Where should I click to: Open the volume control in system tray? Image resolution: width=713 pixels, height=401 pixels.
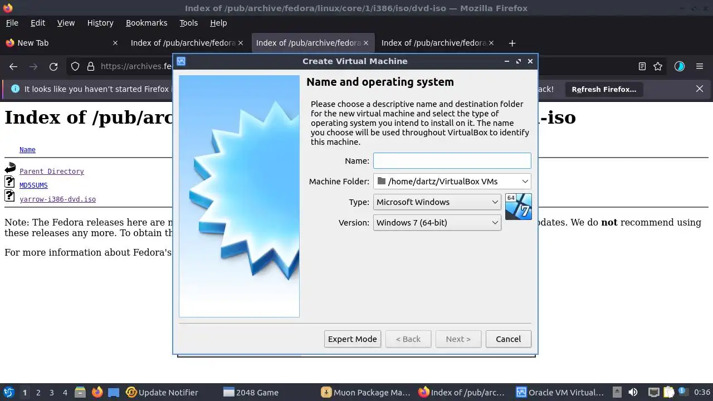633,393
